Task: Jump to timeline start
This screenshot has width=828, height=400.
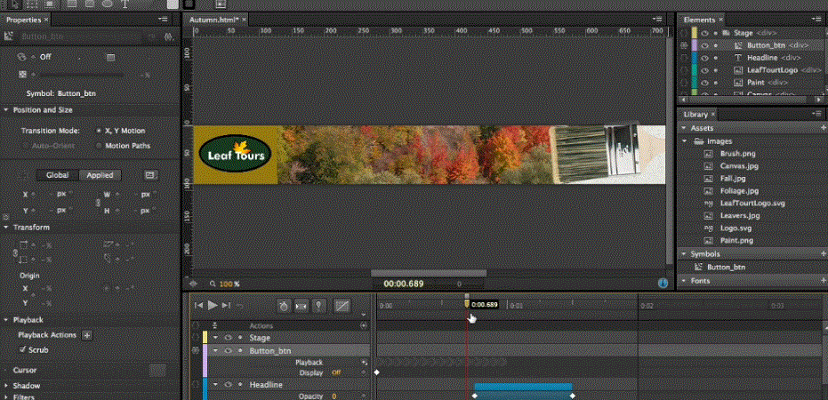Action: pyautogui.click(x=198, y=305)
